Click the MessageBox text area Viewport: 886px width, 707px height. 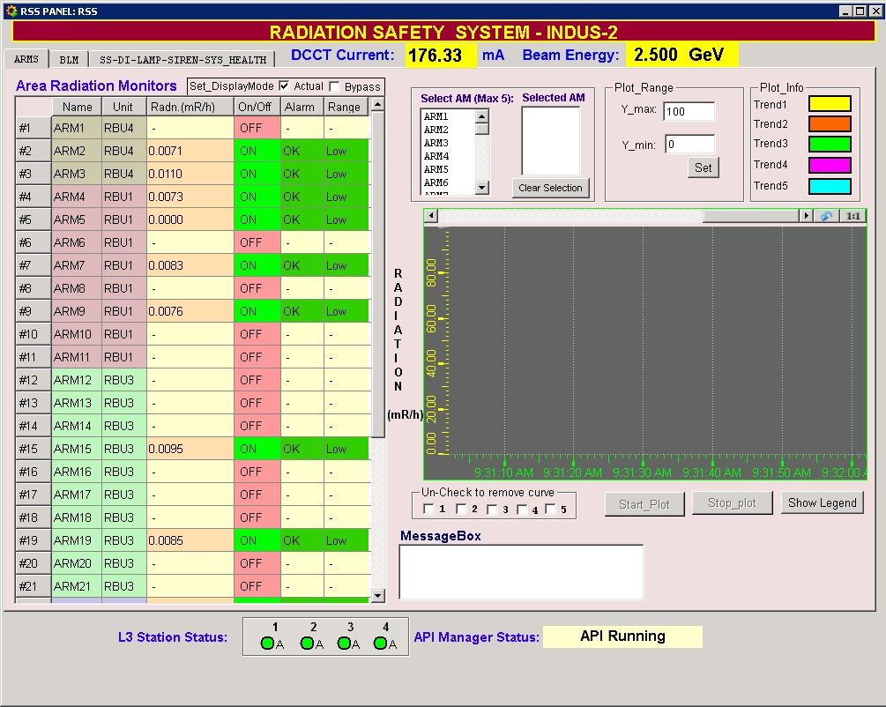tap(521, 572)
